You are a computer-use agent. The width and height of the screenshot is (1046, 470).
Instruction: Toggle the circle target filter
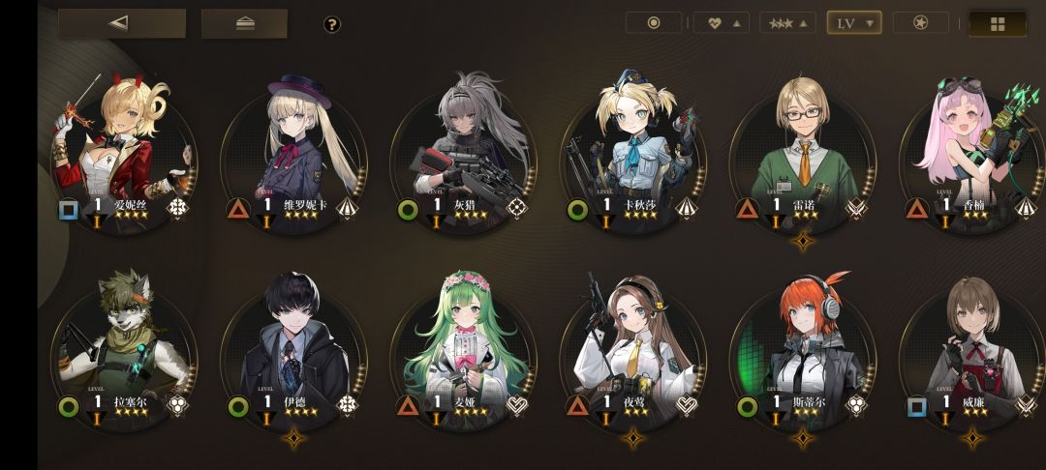(654, 23)
